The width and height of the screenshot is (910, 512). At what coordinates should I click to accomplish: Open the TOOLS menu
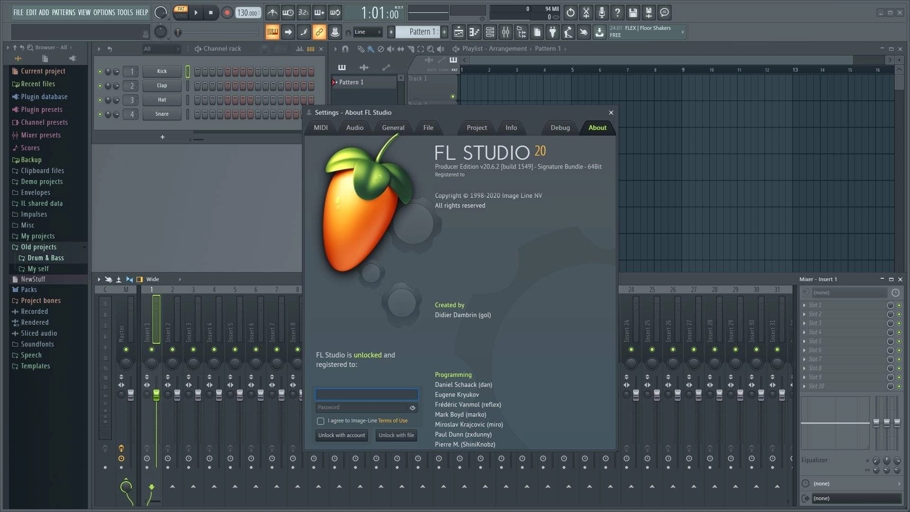[x=125, y=12]
